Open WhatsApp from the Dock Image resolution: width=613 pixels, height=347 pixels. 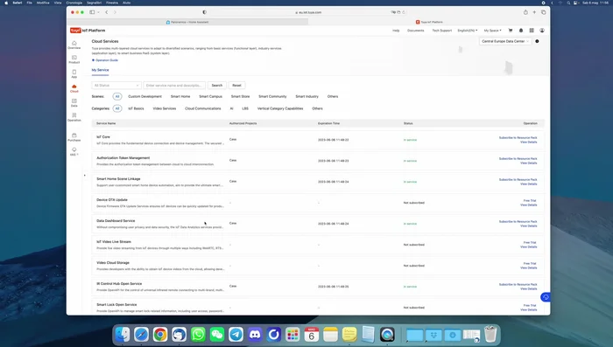pyautogui.click(x=198, y=335)
